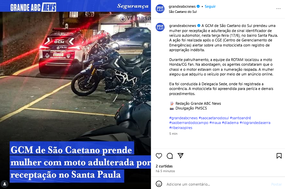Click the GCM post image

(x=75, y=94)
